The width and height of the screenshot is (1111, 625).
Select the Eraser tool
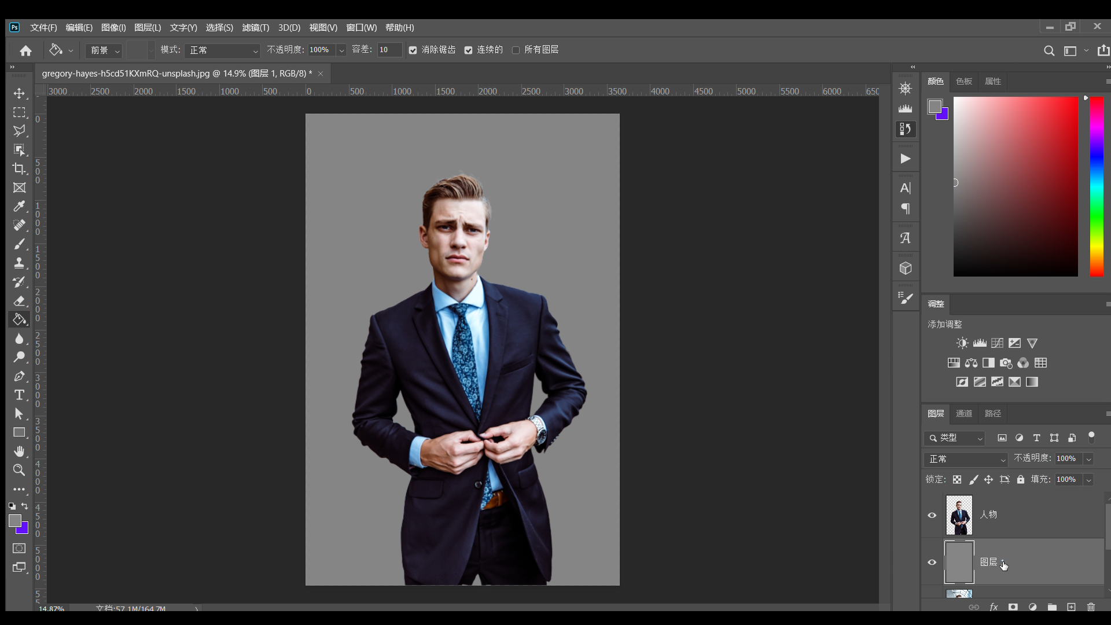tap(19, 301)
